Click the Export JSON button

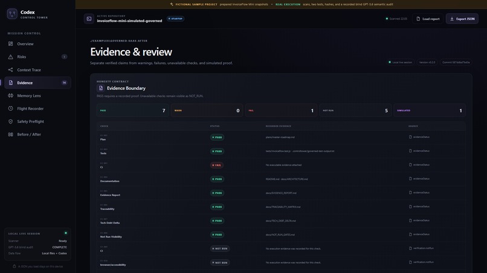462,19
